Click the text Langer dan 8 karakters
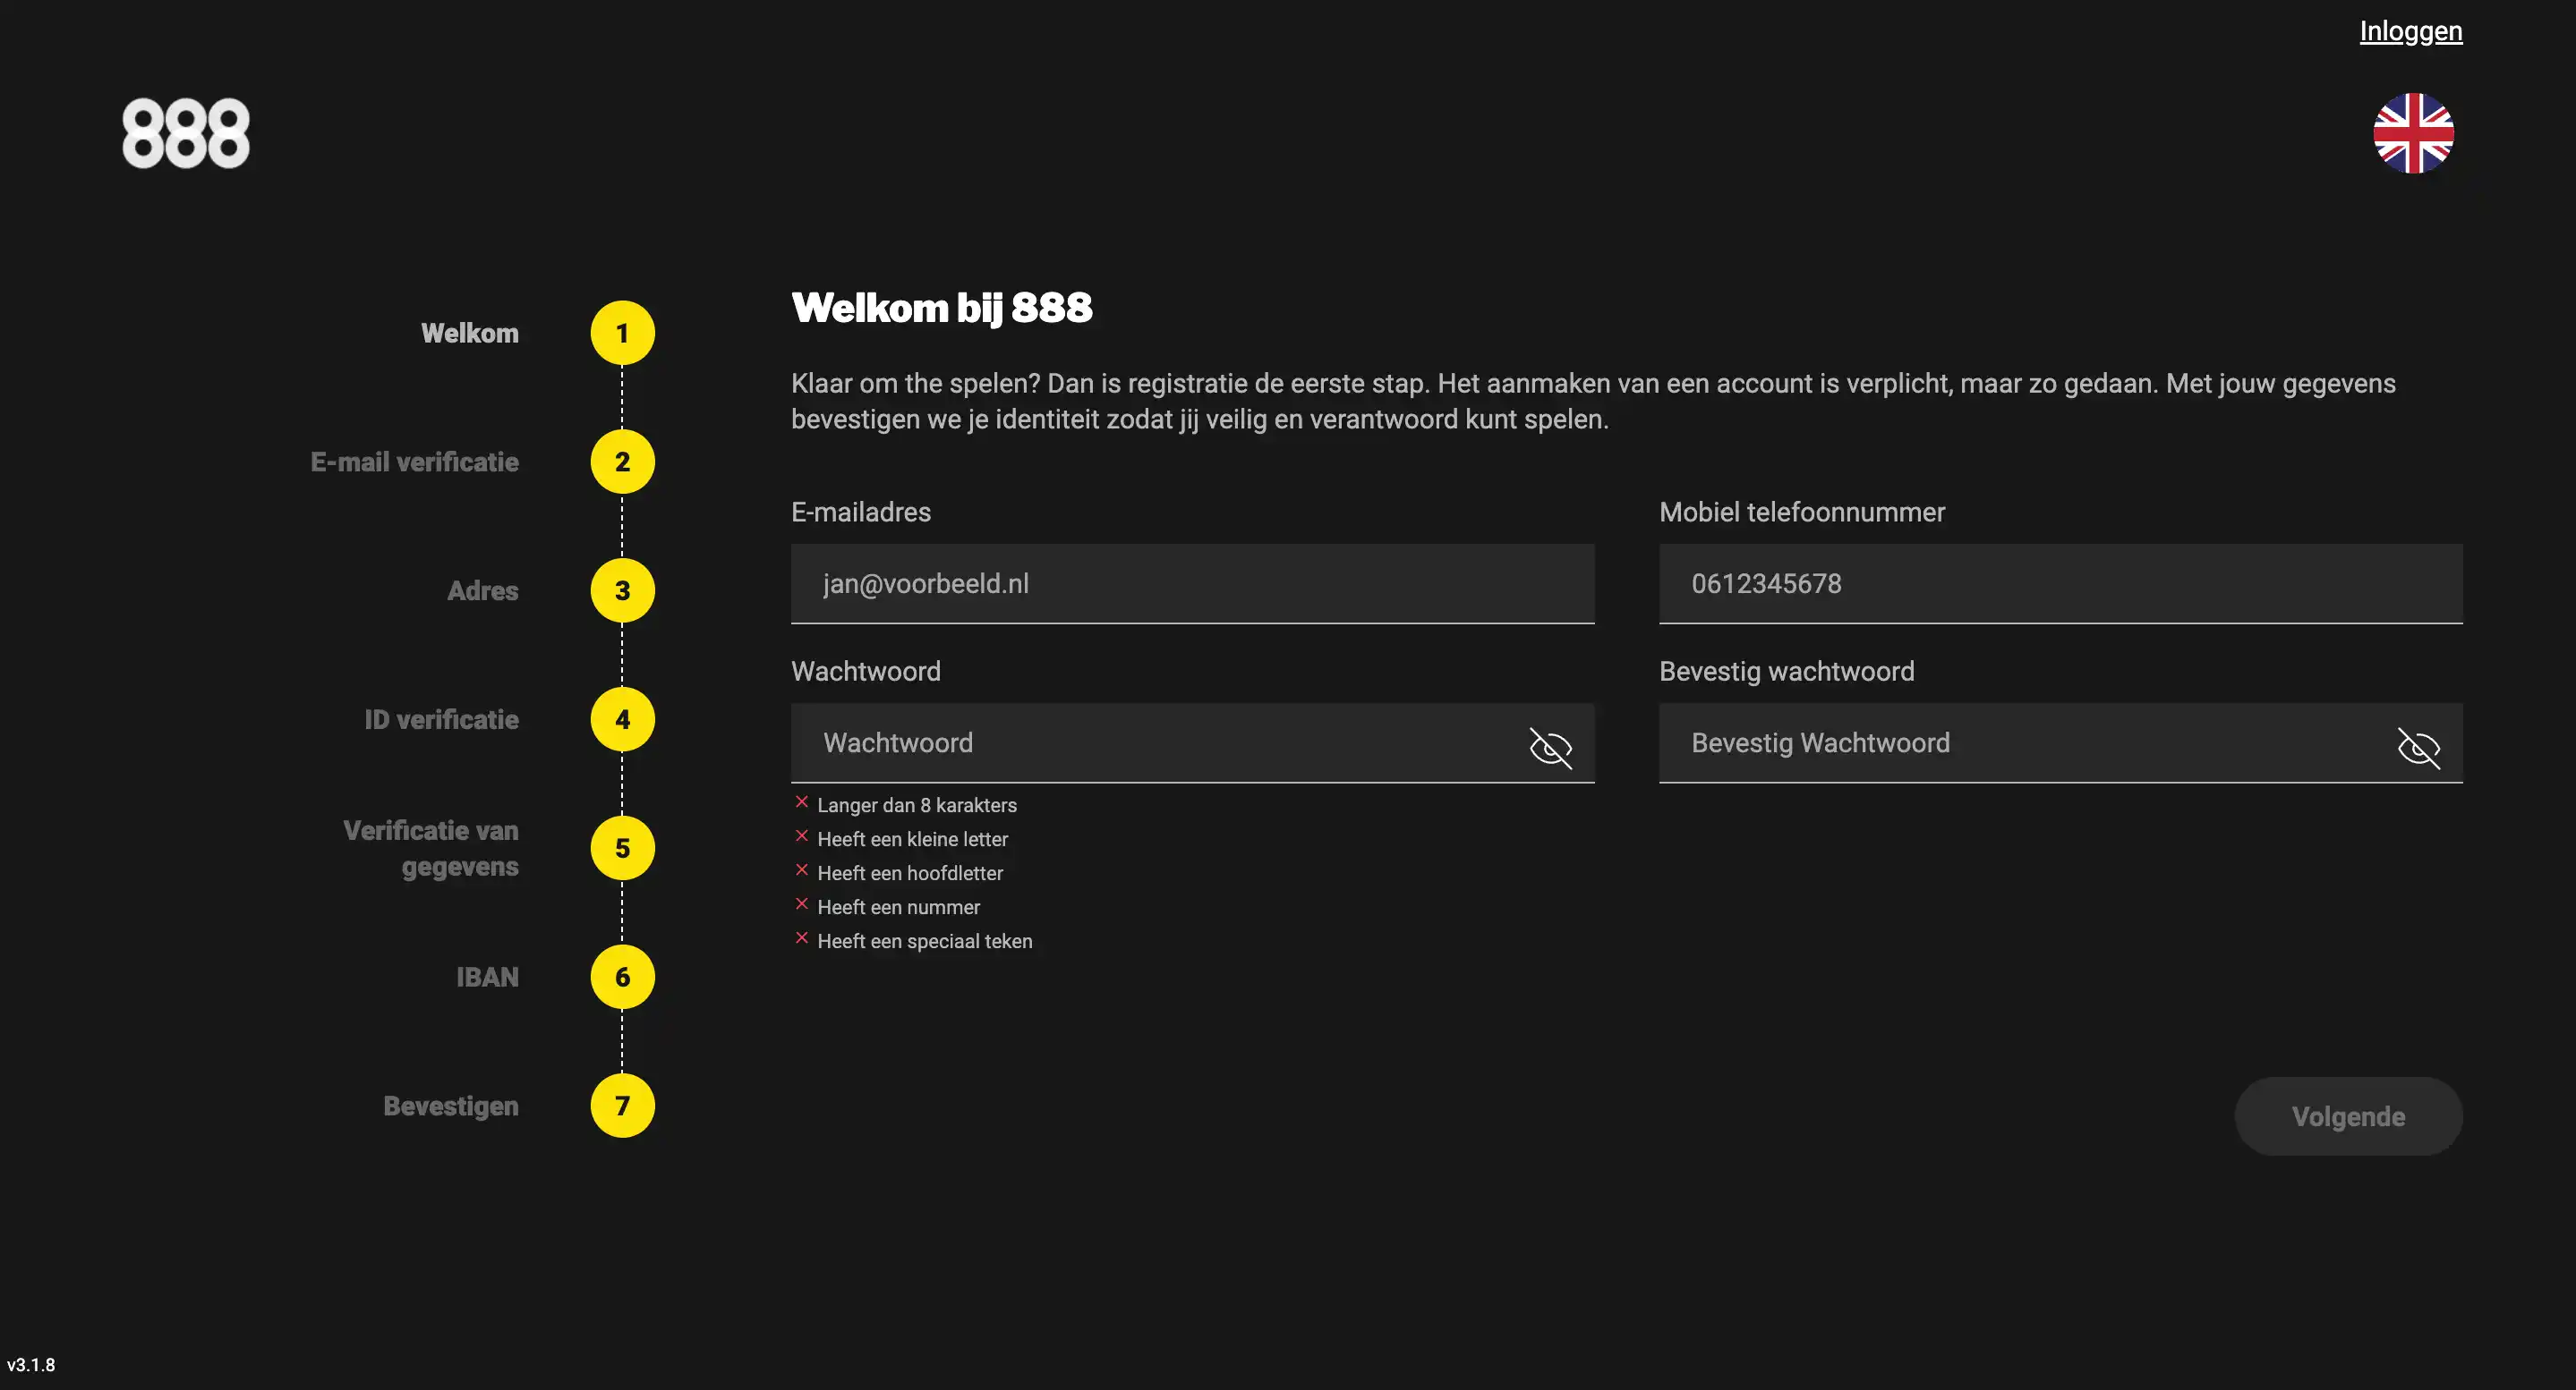This screenshot has width=2576, height=1390. (917, 805)
